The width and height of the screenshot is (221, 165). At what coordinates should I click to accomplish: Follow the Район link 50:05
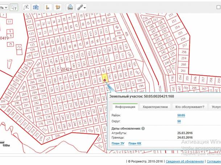coord(181,115)
